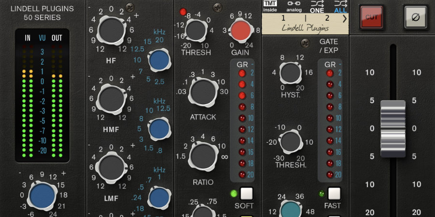Toggle the analog channel link icon
The image size is (435, 217).
click(293, 6)
